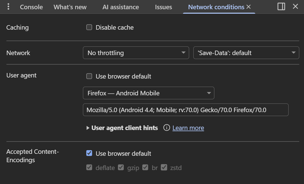Close the DevTools drawer
Screen dimensions: 304x184
295,7
